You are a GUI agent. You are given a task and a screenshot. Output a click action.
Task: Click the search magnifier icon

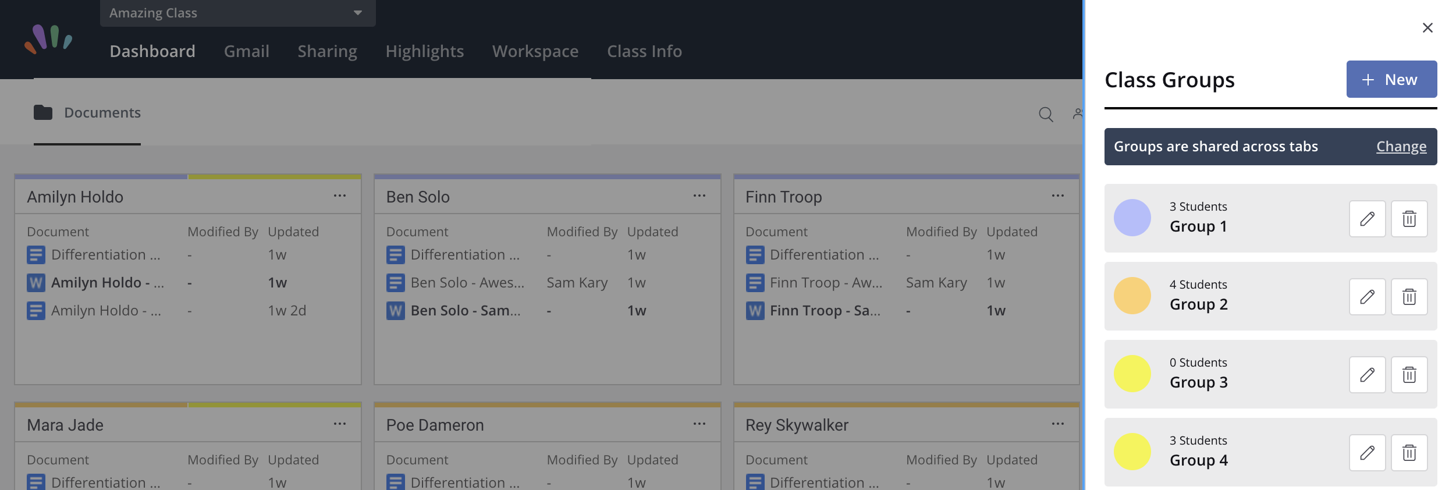click(x=1046, y=114)
